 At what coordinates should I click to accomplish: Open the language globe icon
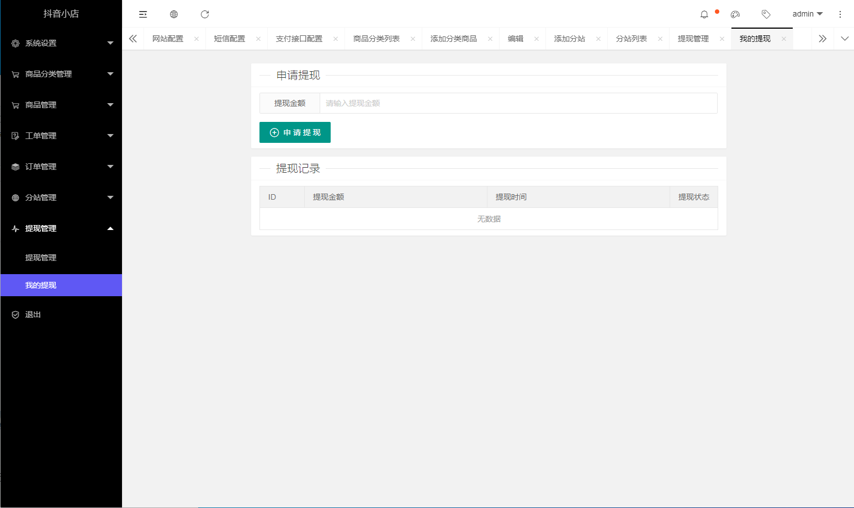tap(174, 14)
